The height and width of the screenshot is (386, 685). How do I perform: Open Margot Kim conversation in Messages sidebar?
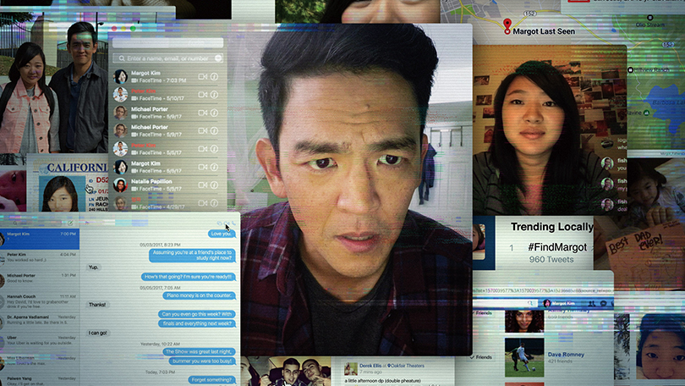pos(40,239)
